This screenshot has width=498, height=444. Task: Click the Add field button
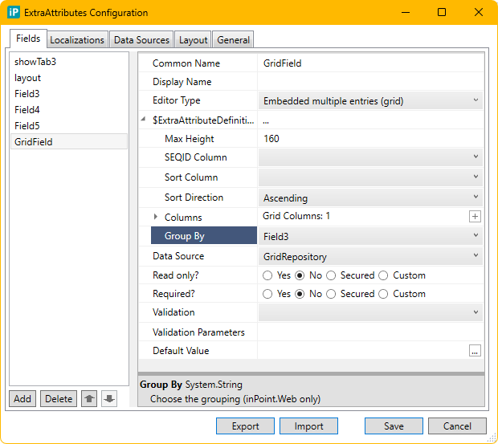pos(22,399)
